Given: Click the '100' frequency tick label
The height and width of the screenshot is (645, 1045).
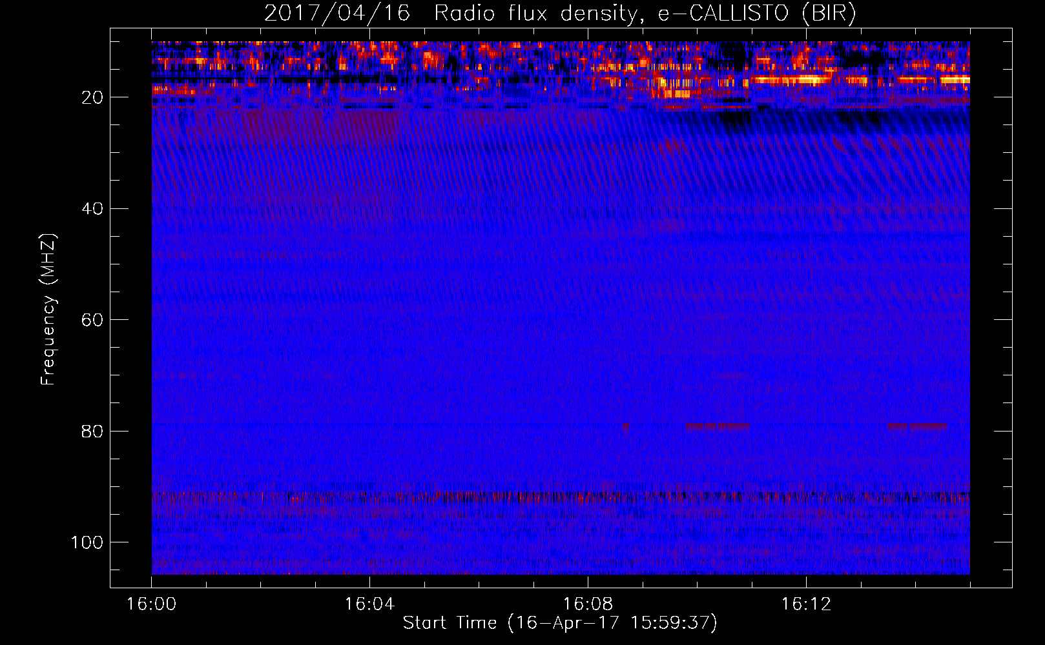Looking at the screenshot, I should 87,542.
